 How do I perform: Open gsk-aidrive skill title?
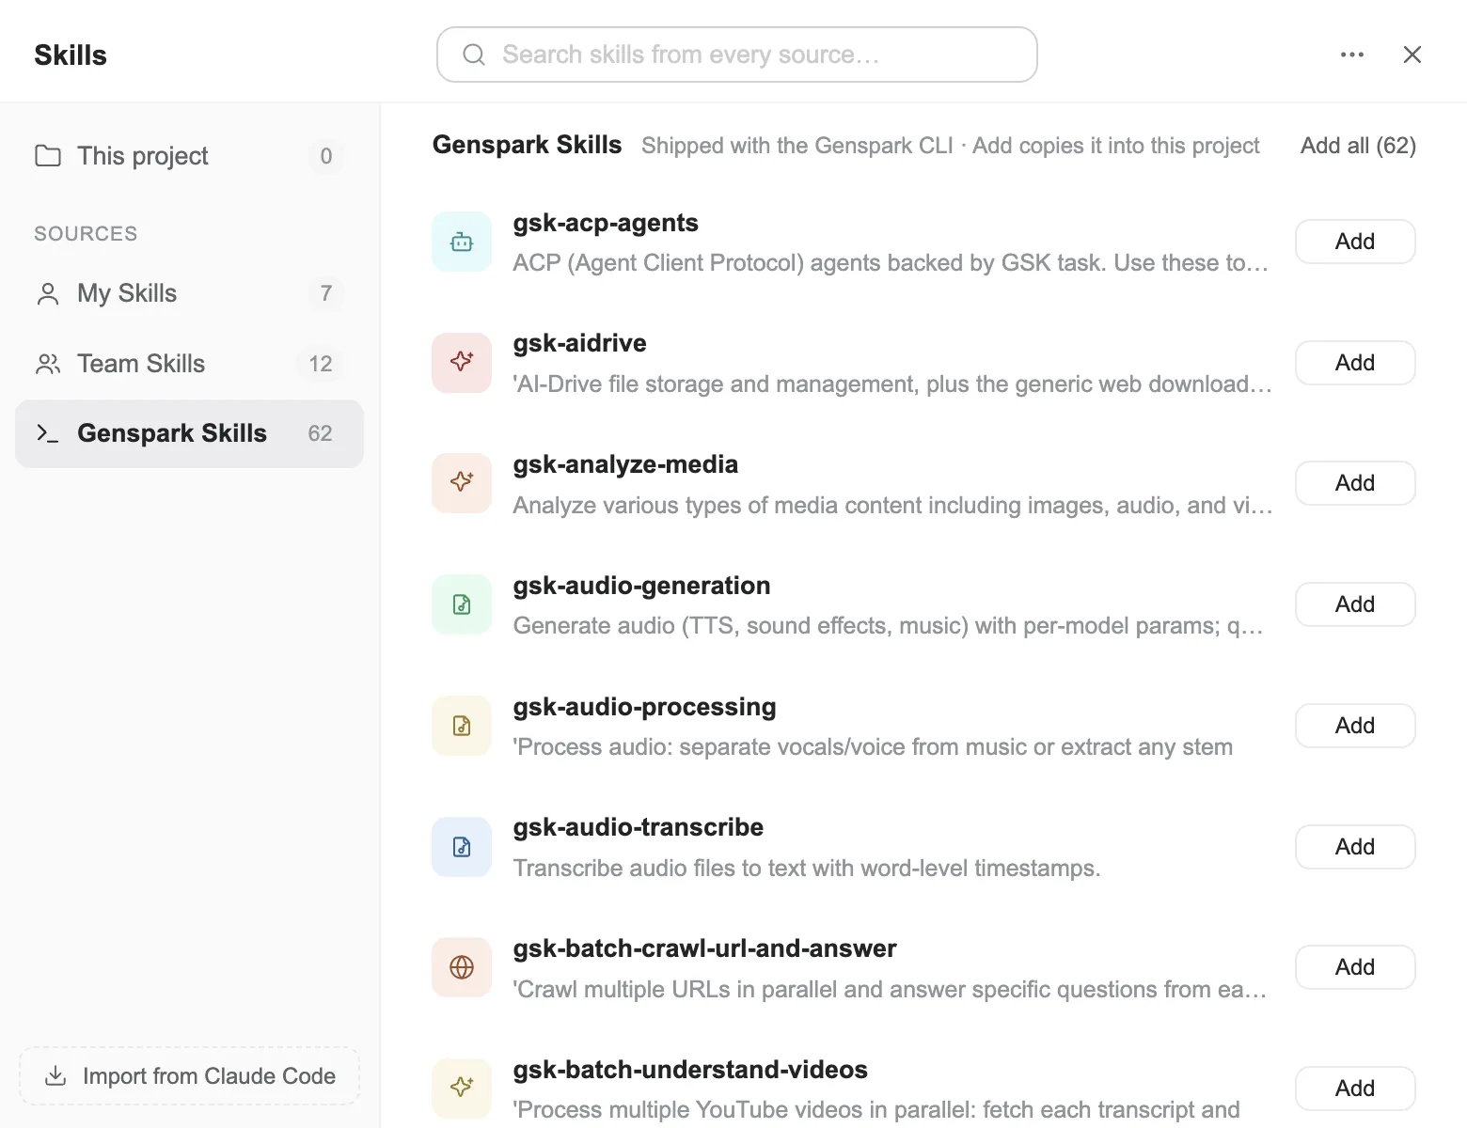(579, 343)
